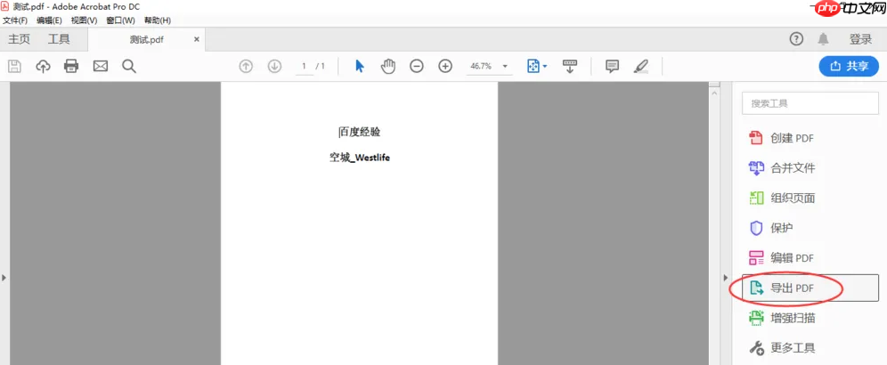Click the 搜索工具 search field
This screenshot has width=887, height=365.
(810, 103)
